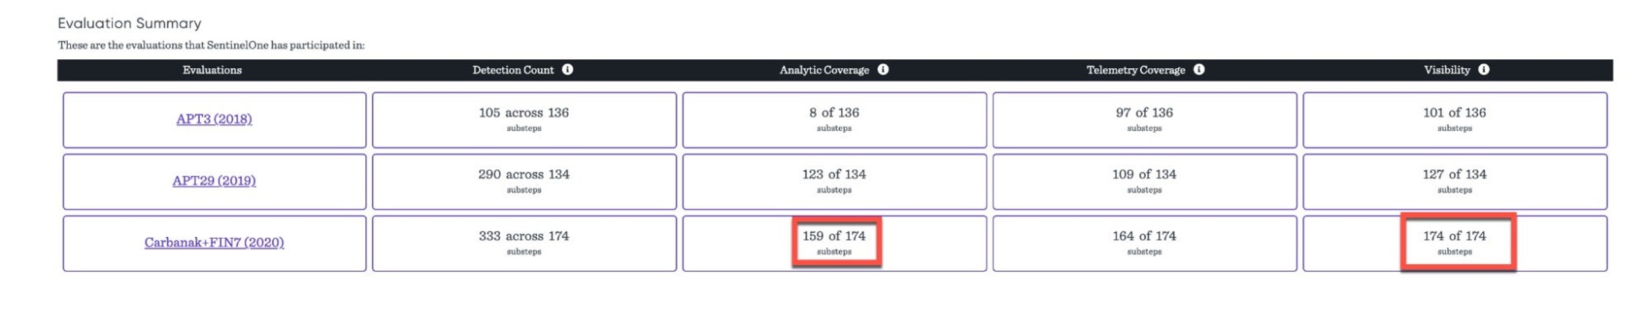The width and height of the screenshot is (1649, 321).
Task: Open the APT29 (2019) evaluation link
Action: click(214, 181)
